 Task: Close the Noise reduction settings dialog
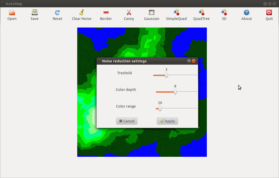point(194,61)
